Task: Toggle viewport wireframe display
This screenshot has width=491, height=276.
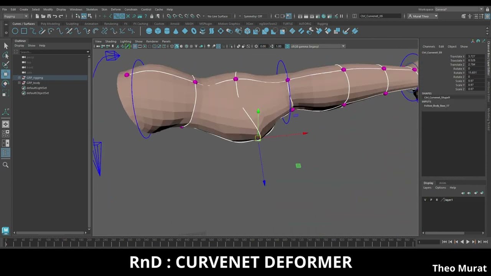Action: (x=172, y=46)
